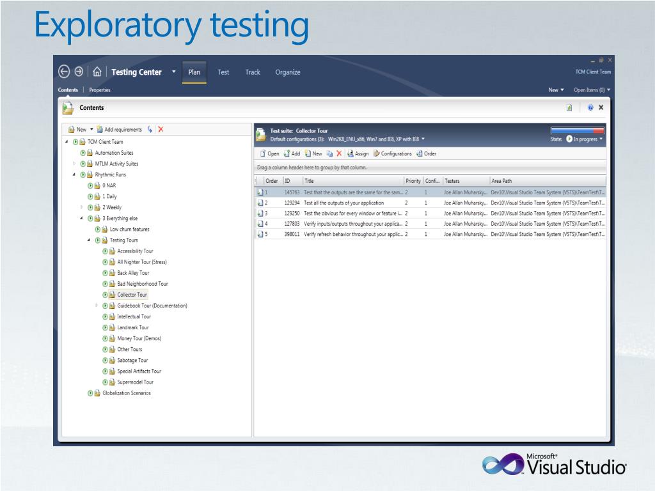
Task: Open Default configurations dropdown arrow
Action: tap(423, 139)
